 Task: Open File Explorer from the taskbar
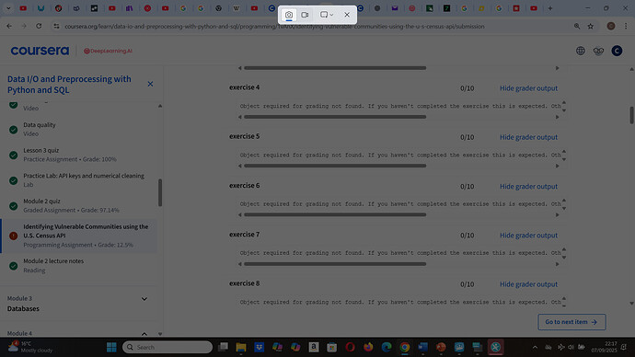coord(241,347)
